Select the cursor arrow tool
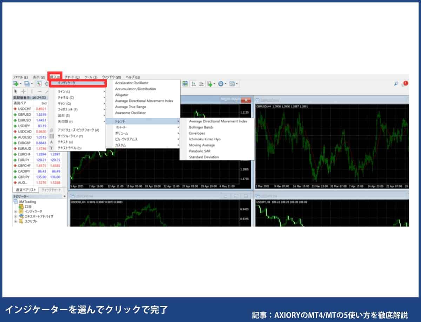Screen dimensions: 421x322 pyautogui.click(x=16, y=92)
